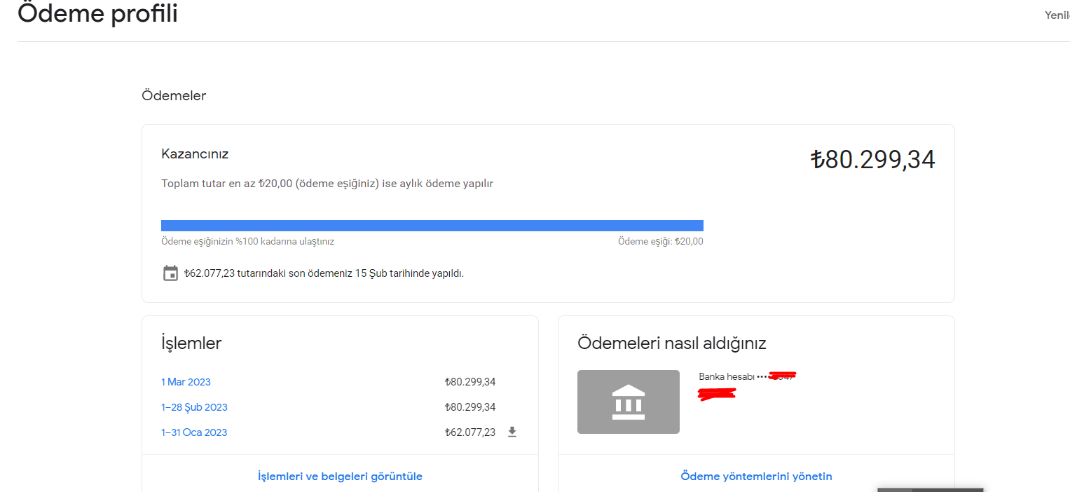Open the 1–31 Oca 2023 transaction

pos(194,432)
